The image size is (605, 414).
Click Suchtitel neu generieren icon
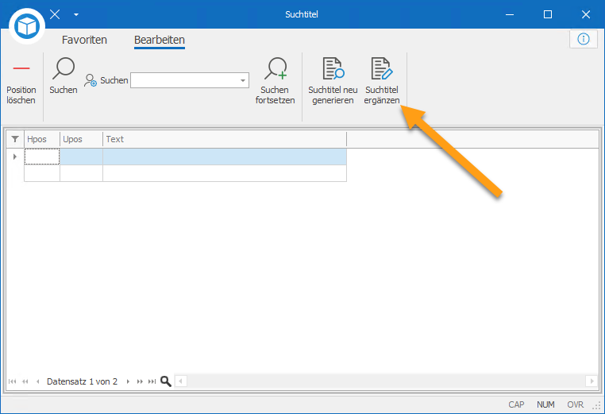tap(333, 68)
